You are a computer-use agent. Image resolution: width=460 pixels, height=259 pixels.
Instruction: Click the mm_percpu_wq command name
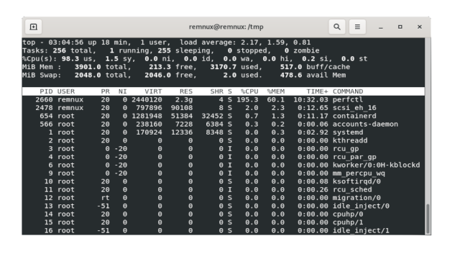(359, 173)
